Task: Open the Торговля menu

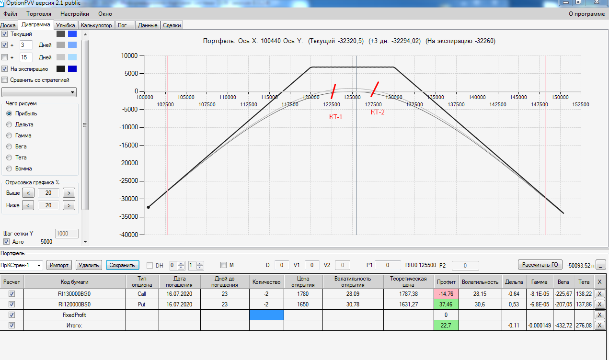Action: [39, 14]
